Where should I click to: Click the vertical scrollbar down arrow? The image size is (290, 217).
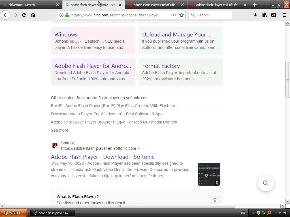pos(288,201)
